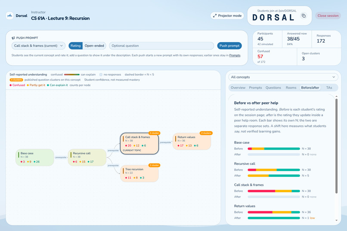
Task: Switch to the Overview tab
Action: 238,88
